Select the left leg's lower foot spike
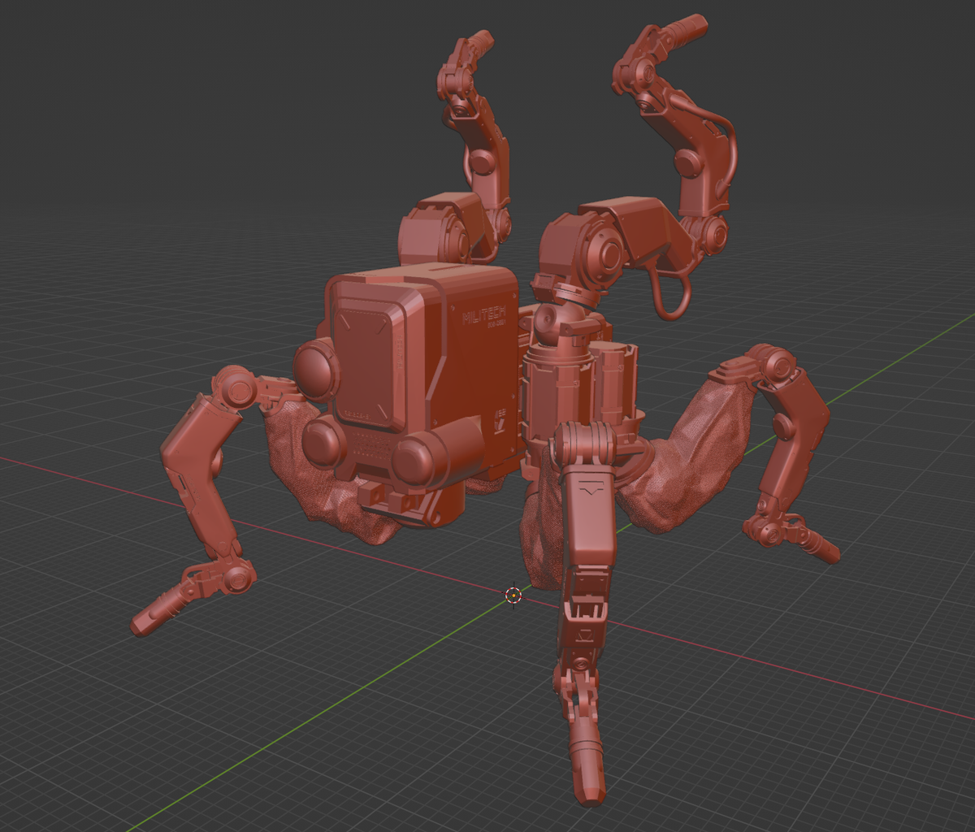Image resolution: width=975 pixels, height=832 pixels. tap(160, 611)
